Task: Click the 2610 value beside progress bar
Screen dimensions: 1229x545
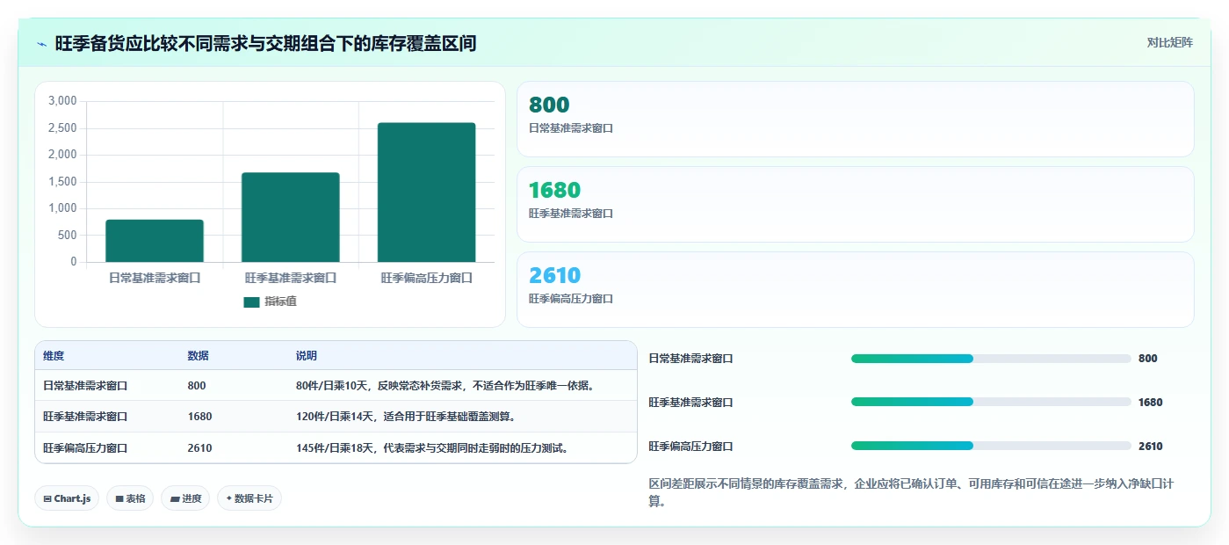Action: pyautogui.click(x=1150, y=447)
